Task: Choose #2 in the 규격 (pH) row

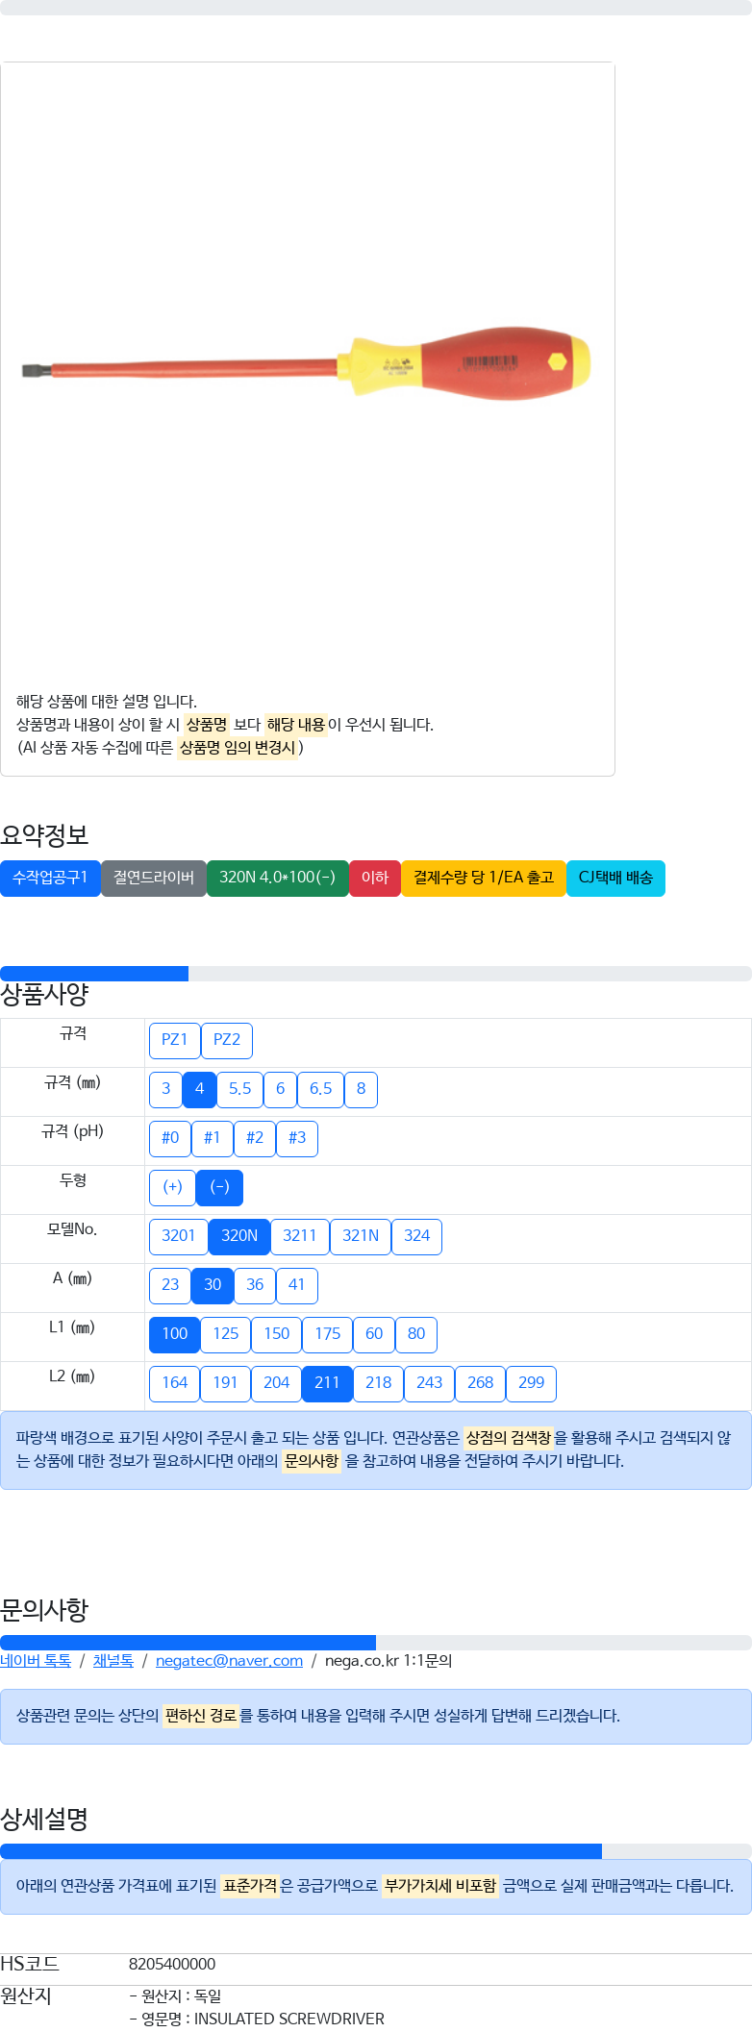Action: coord(255,1138)
